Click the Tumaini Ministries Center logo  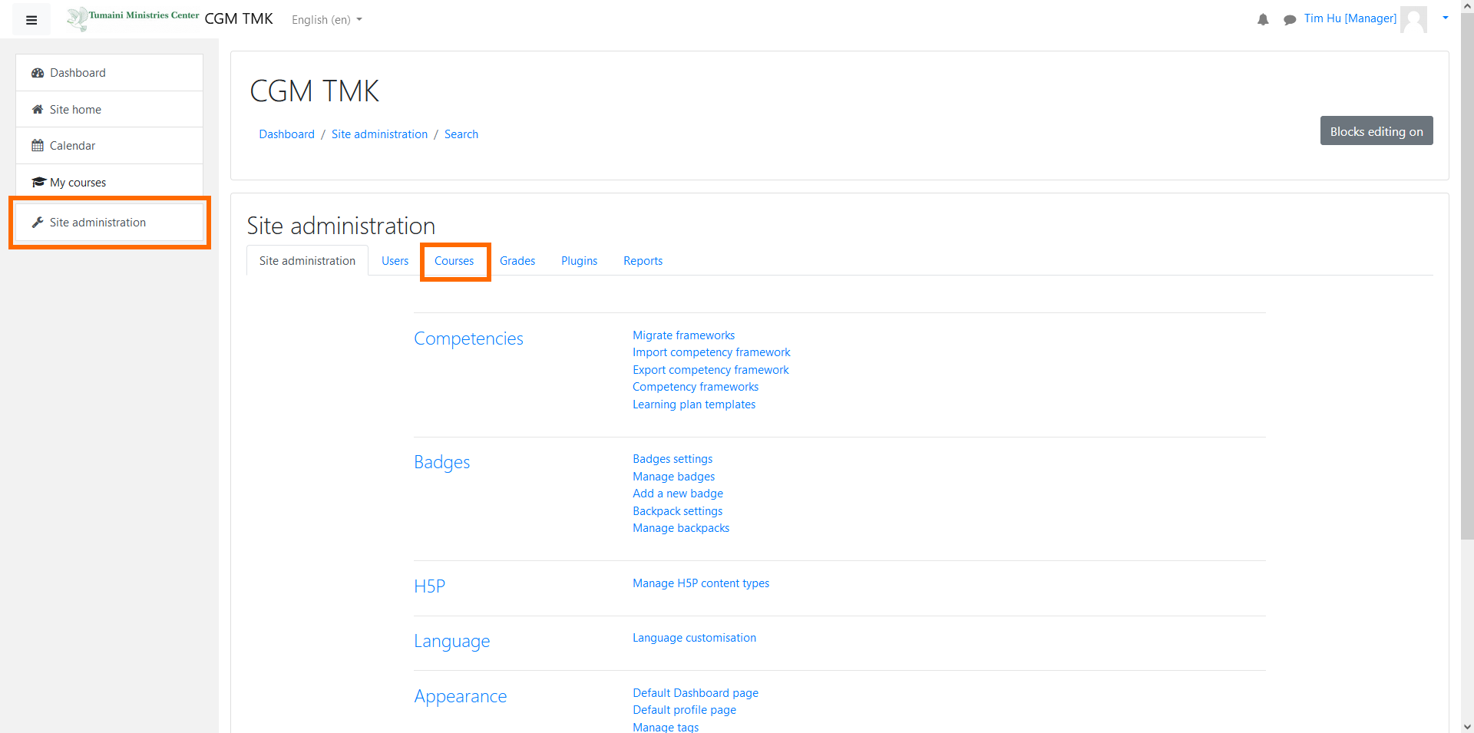(134, 19)
